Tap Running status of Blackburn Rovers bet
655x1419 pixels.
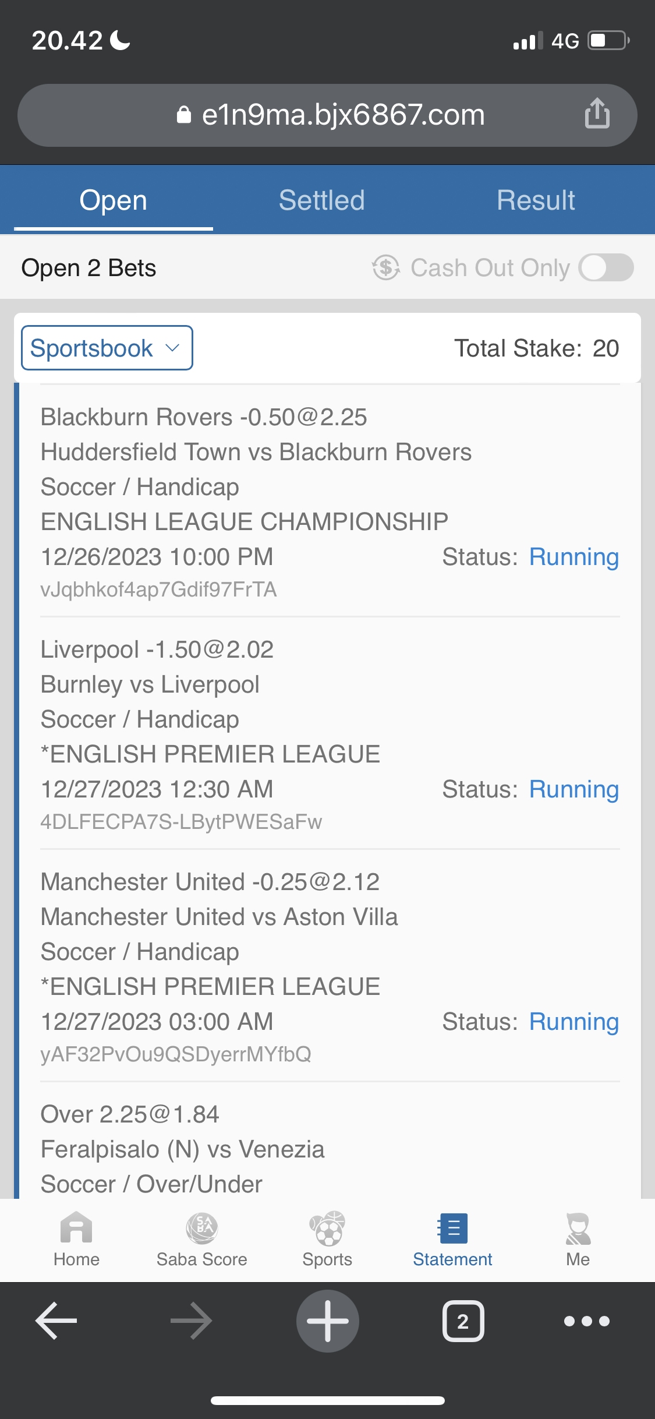573,557
